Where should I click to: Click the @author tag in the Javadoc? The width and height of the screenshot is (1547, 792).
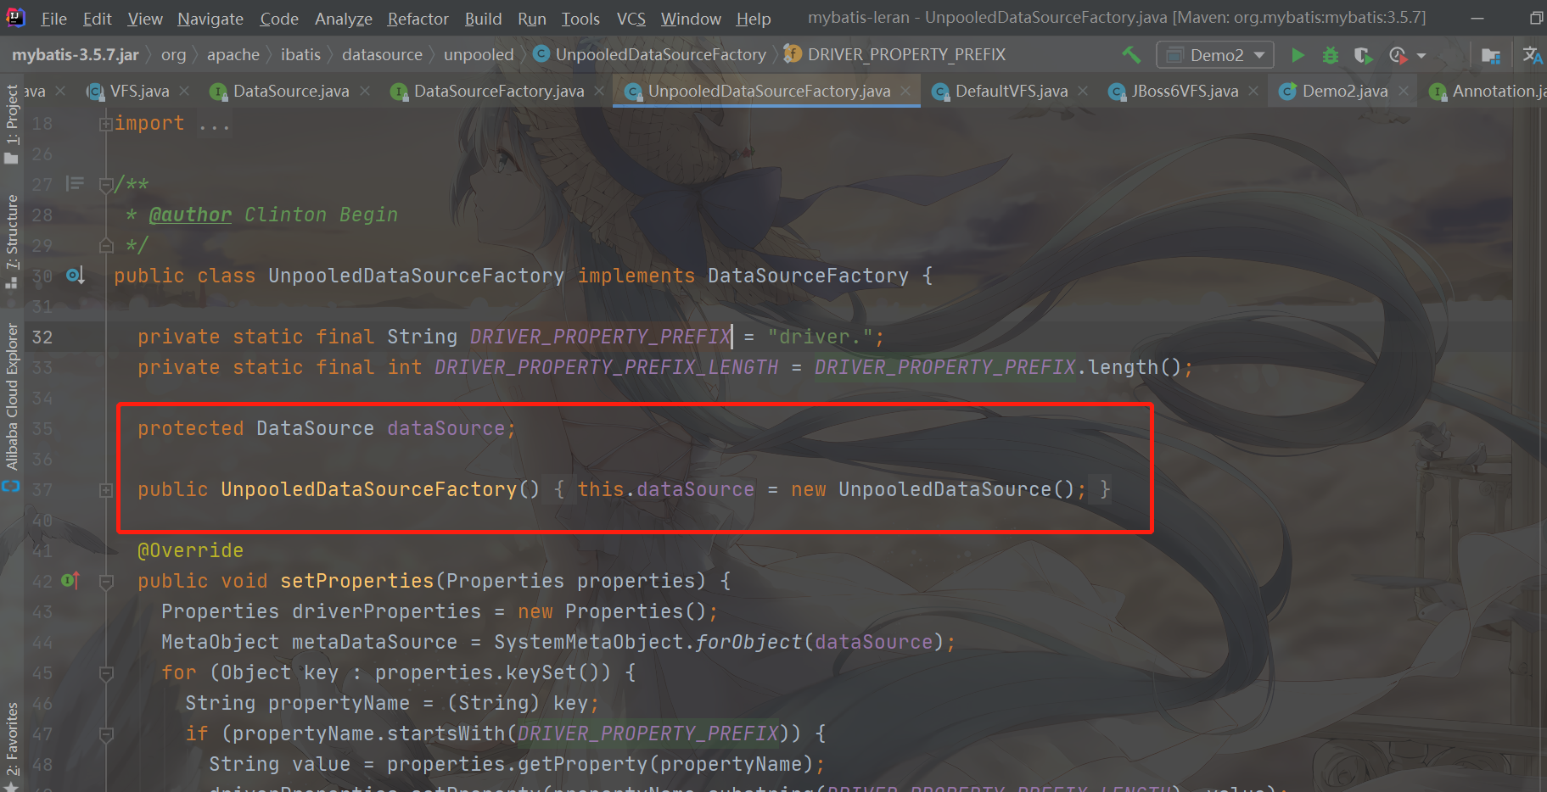(x=190, y=215)
